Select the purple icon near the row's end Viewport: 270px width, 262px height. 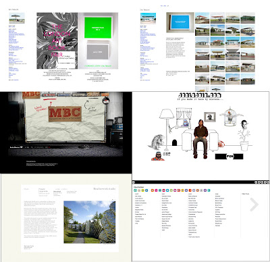(x=205, y=190)
